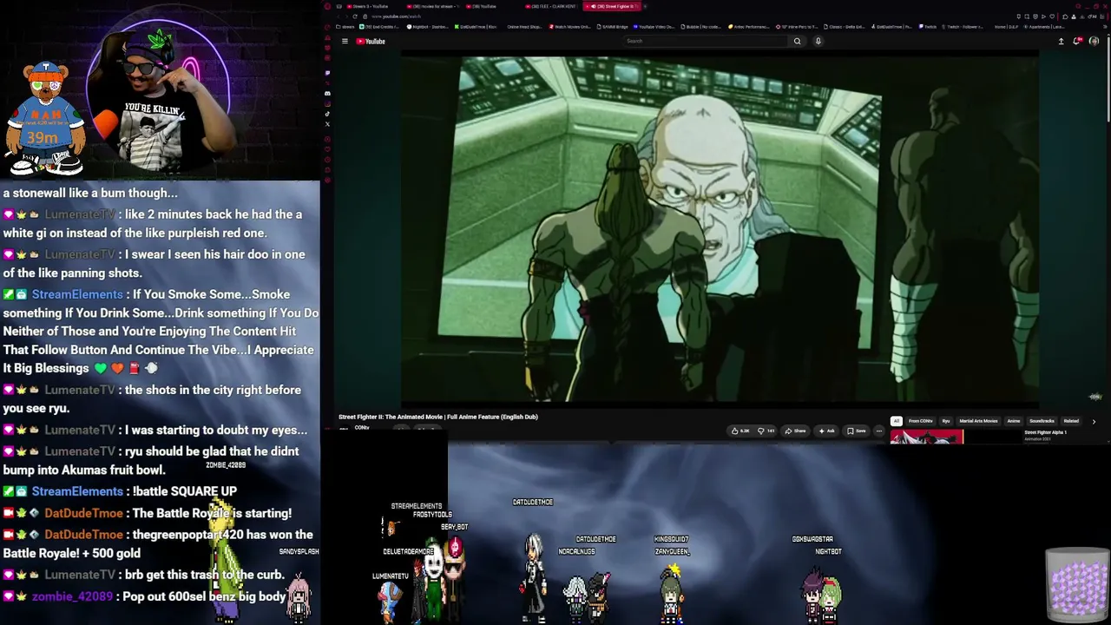
Task: Click the zombie_42089 chat username
Action: tap(72, 596)
